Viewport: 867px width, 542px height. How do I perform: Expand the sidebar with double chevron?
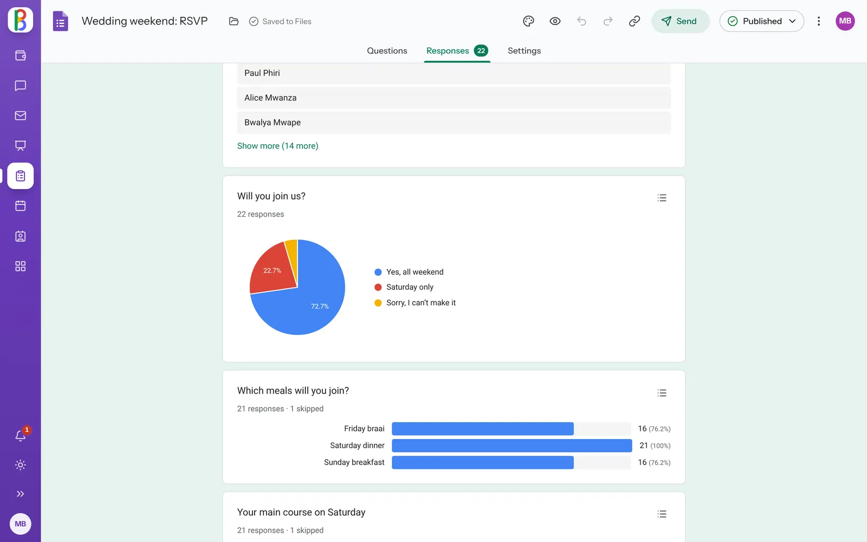(x=21, y=494)
